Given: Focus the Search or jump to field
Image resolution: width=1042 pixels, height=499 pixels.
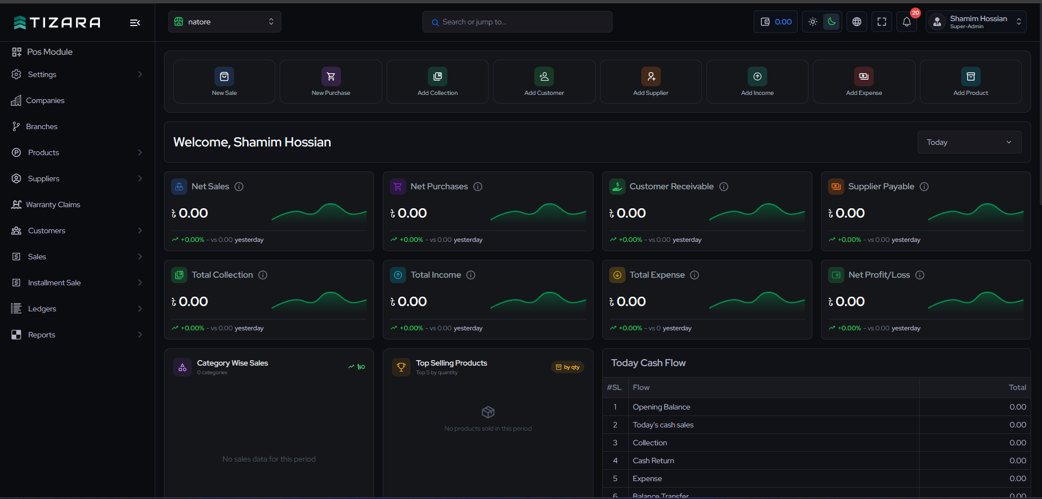Looking at the screenshot, I should click(517, 22).
